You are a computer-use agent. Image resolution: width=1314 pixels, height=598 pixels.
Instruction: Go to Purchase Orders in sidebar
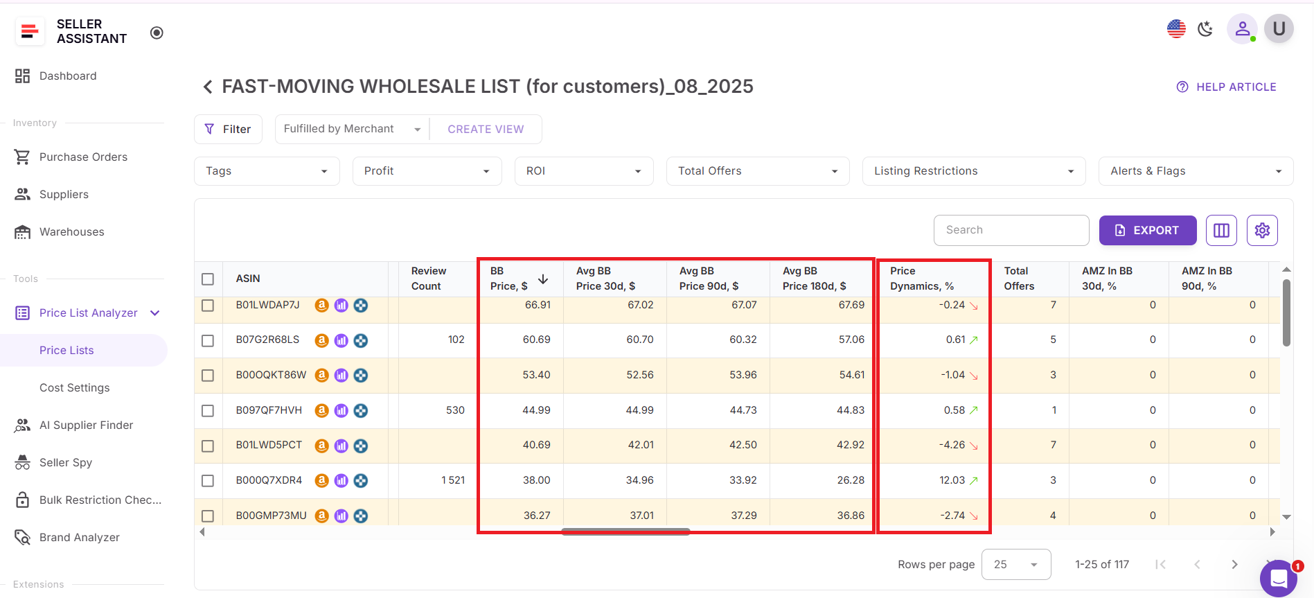(83, 157)
